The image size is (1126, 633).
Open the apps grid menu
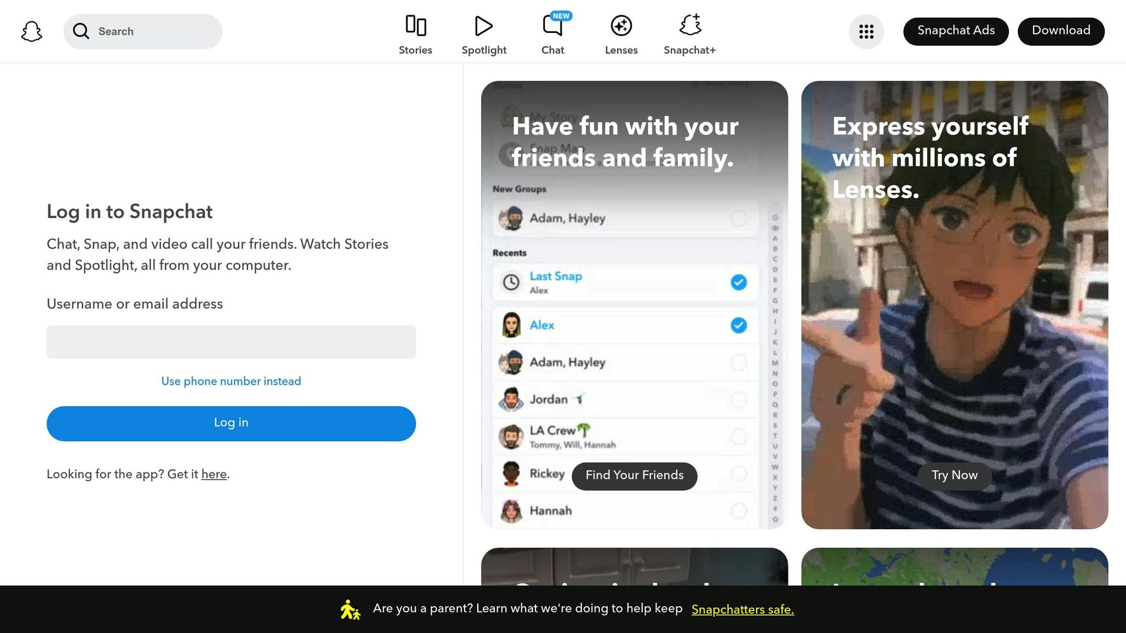click(866, 31)
